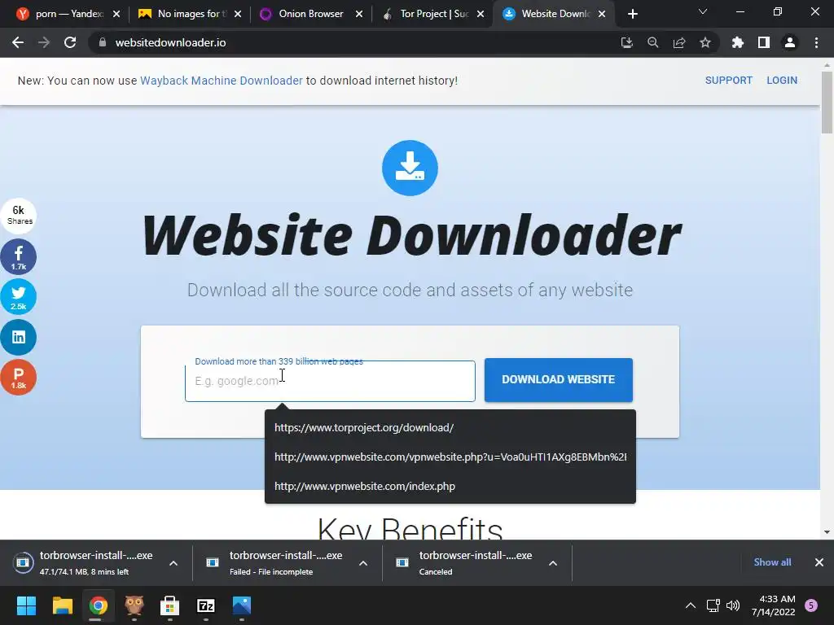Expand options for the Canceled torbrowser download
The image size is (834, 625).
[x=553, y=563]
